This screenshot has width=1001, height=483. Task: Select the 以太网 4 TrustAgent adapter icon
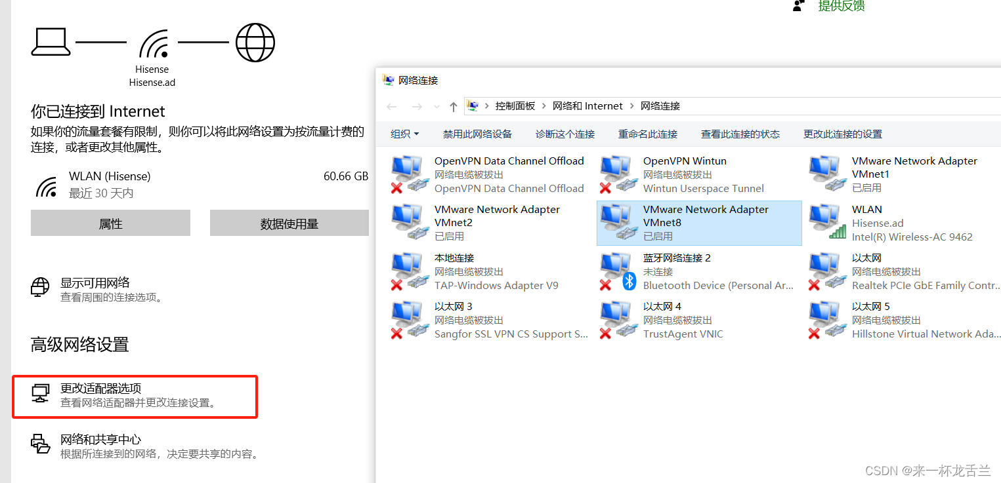[x=619, y=320]
